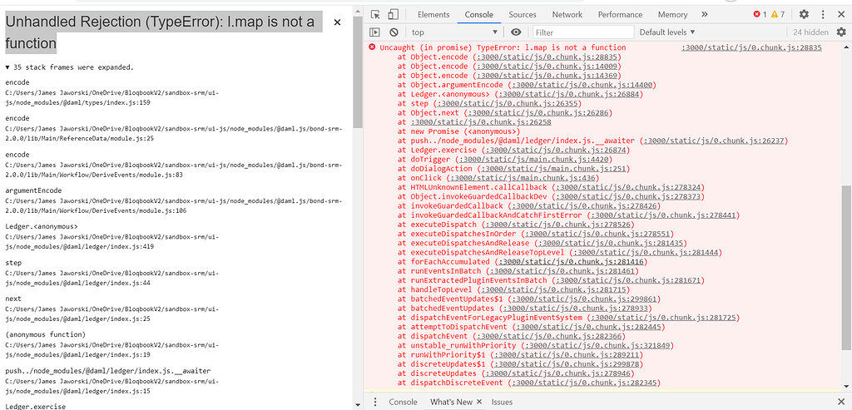Click the yellow warning count badge

click(x=778, y=15)
